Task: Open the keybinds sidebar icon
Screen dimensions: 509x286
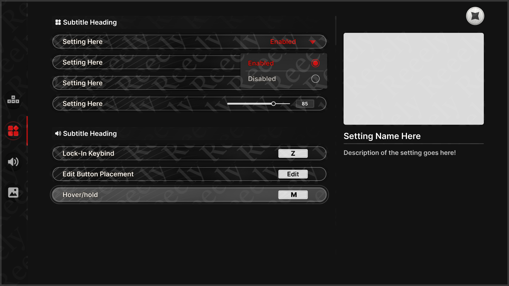Action: click(13, 100)
